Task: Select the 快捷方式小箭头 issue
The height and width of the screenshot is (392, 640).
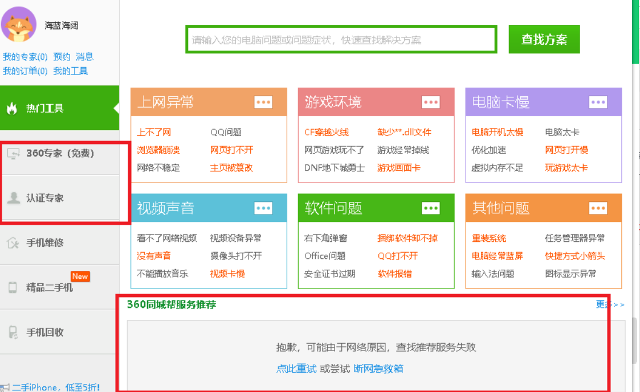Action: coord(574,256)
